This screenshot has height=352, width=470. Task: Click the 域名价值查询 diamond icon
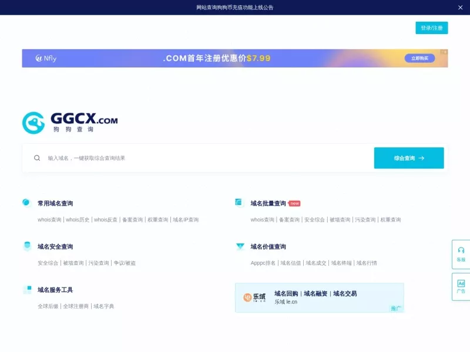(240, 246)
